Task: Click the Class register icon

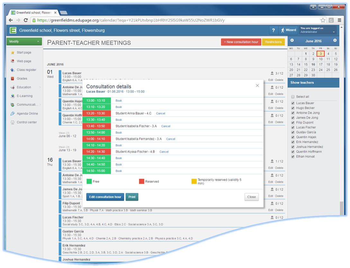Action: [x=13, y=70]
